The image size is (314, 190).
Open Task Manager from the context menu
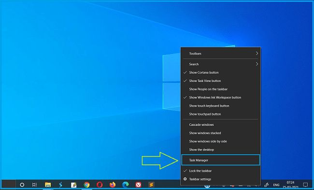point(221,160)
